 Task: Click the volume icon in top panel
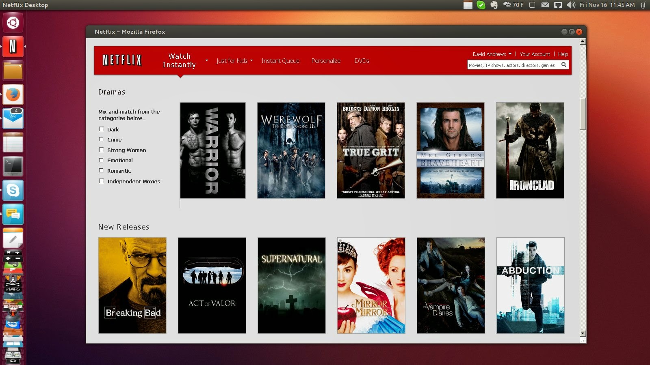coord(571,5)
